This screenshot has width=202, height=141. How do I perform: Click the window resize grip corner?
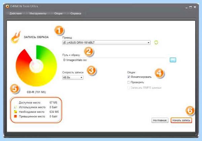(x=196, y=135)
